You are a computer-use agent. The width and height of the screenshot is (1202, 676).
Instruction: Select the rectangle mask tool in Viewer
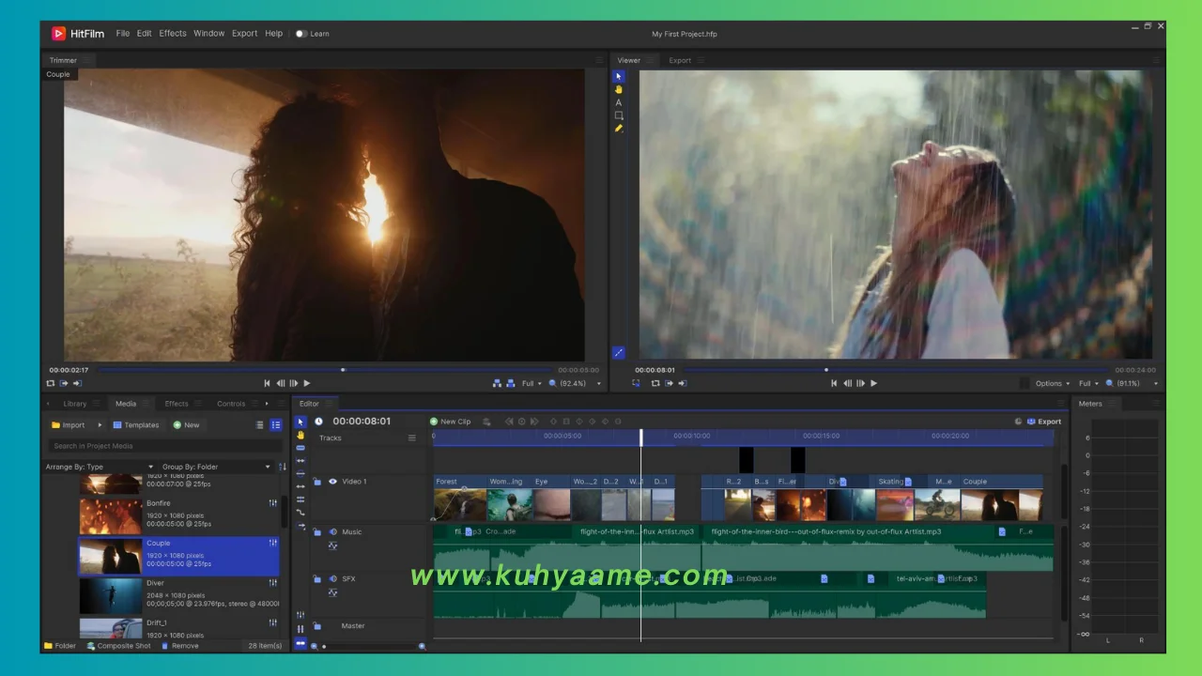click(x=618, y=115)
